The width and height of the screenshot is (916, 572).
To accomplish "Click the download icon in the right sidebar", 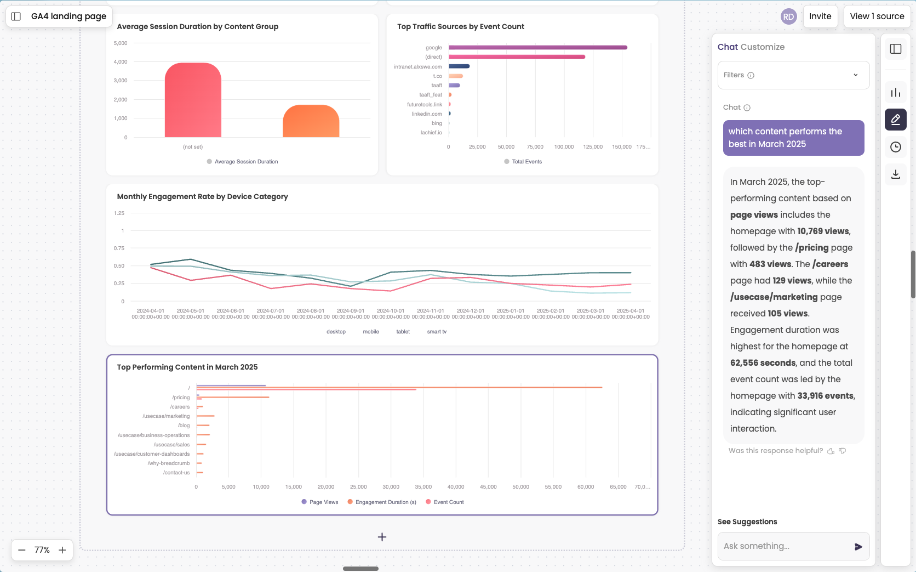I will [x=895, y=174].
